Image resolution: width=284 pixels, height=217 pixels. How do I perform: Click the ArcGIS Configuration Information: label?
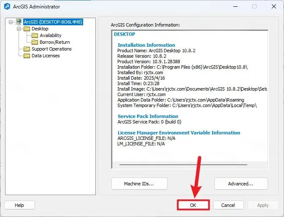pos(145,25)
